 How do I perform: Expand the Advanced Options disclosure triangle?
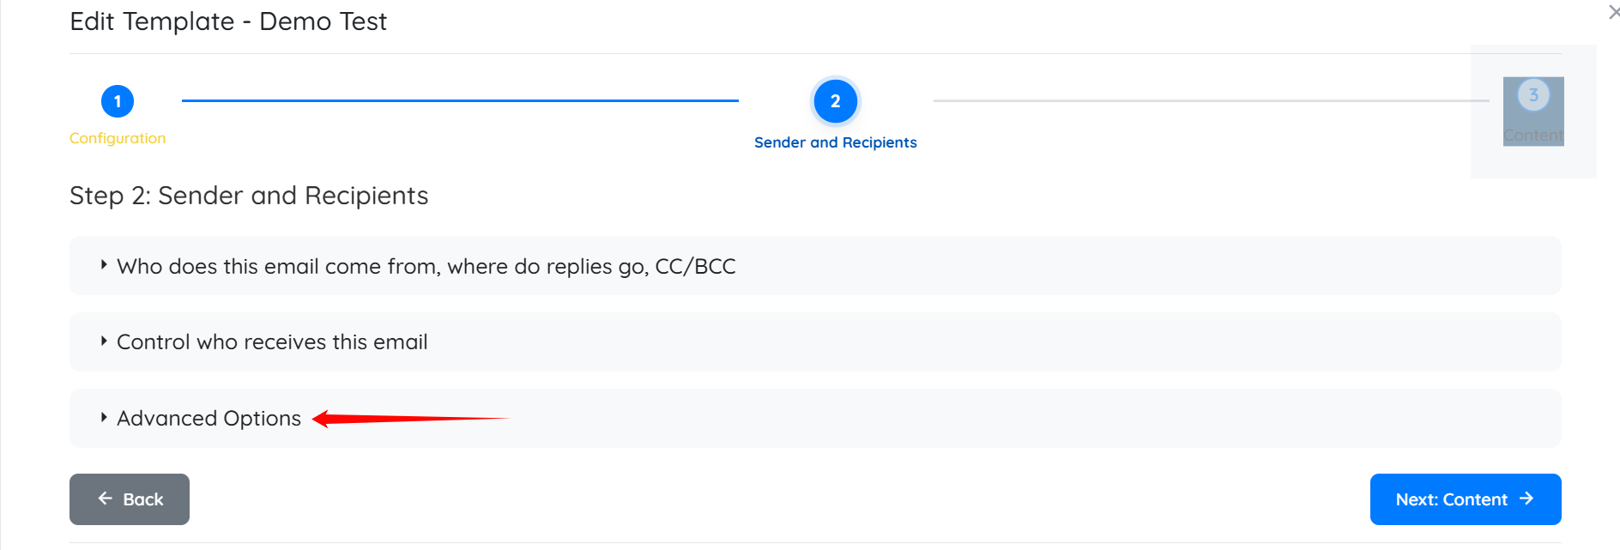(104, 418)
